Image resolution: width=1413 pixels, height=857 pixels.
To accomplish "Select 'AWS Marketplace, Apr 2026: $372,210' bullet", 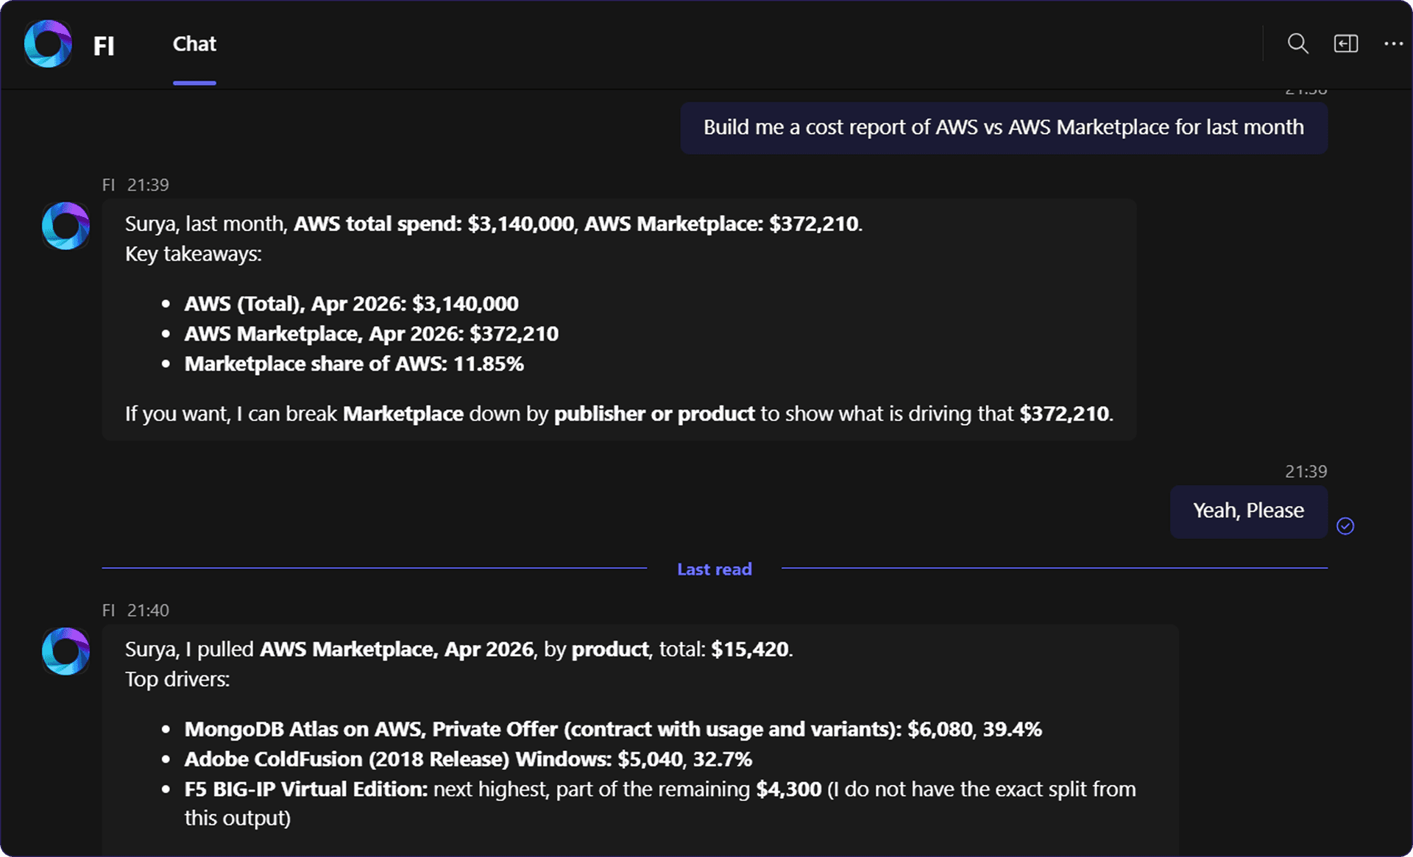I will 371,334.
